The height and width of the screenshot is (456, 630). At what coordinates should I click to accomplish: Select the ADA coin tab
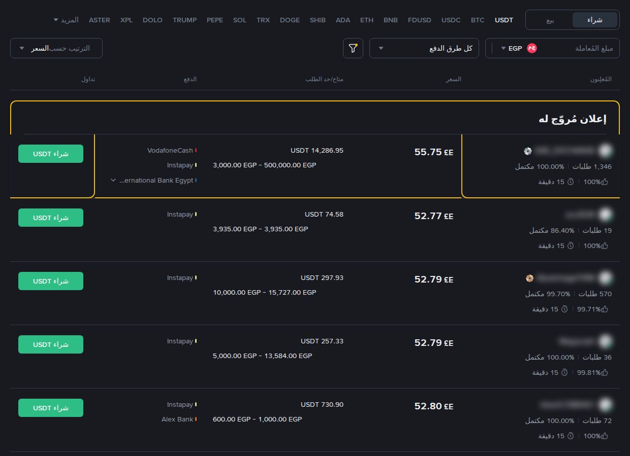pos(343,20)
